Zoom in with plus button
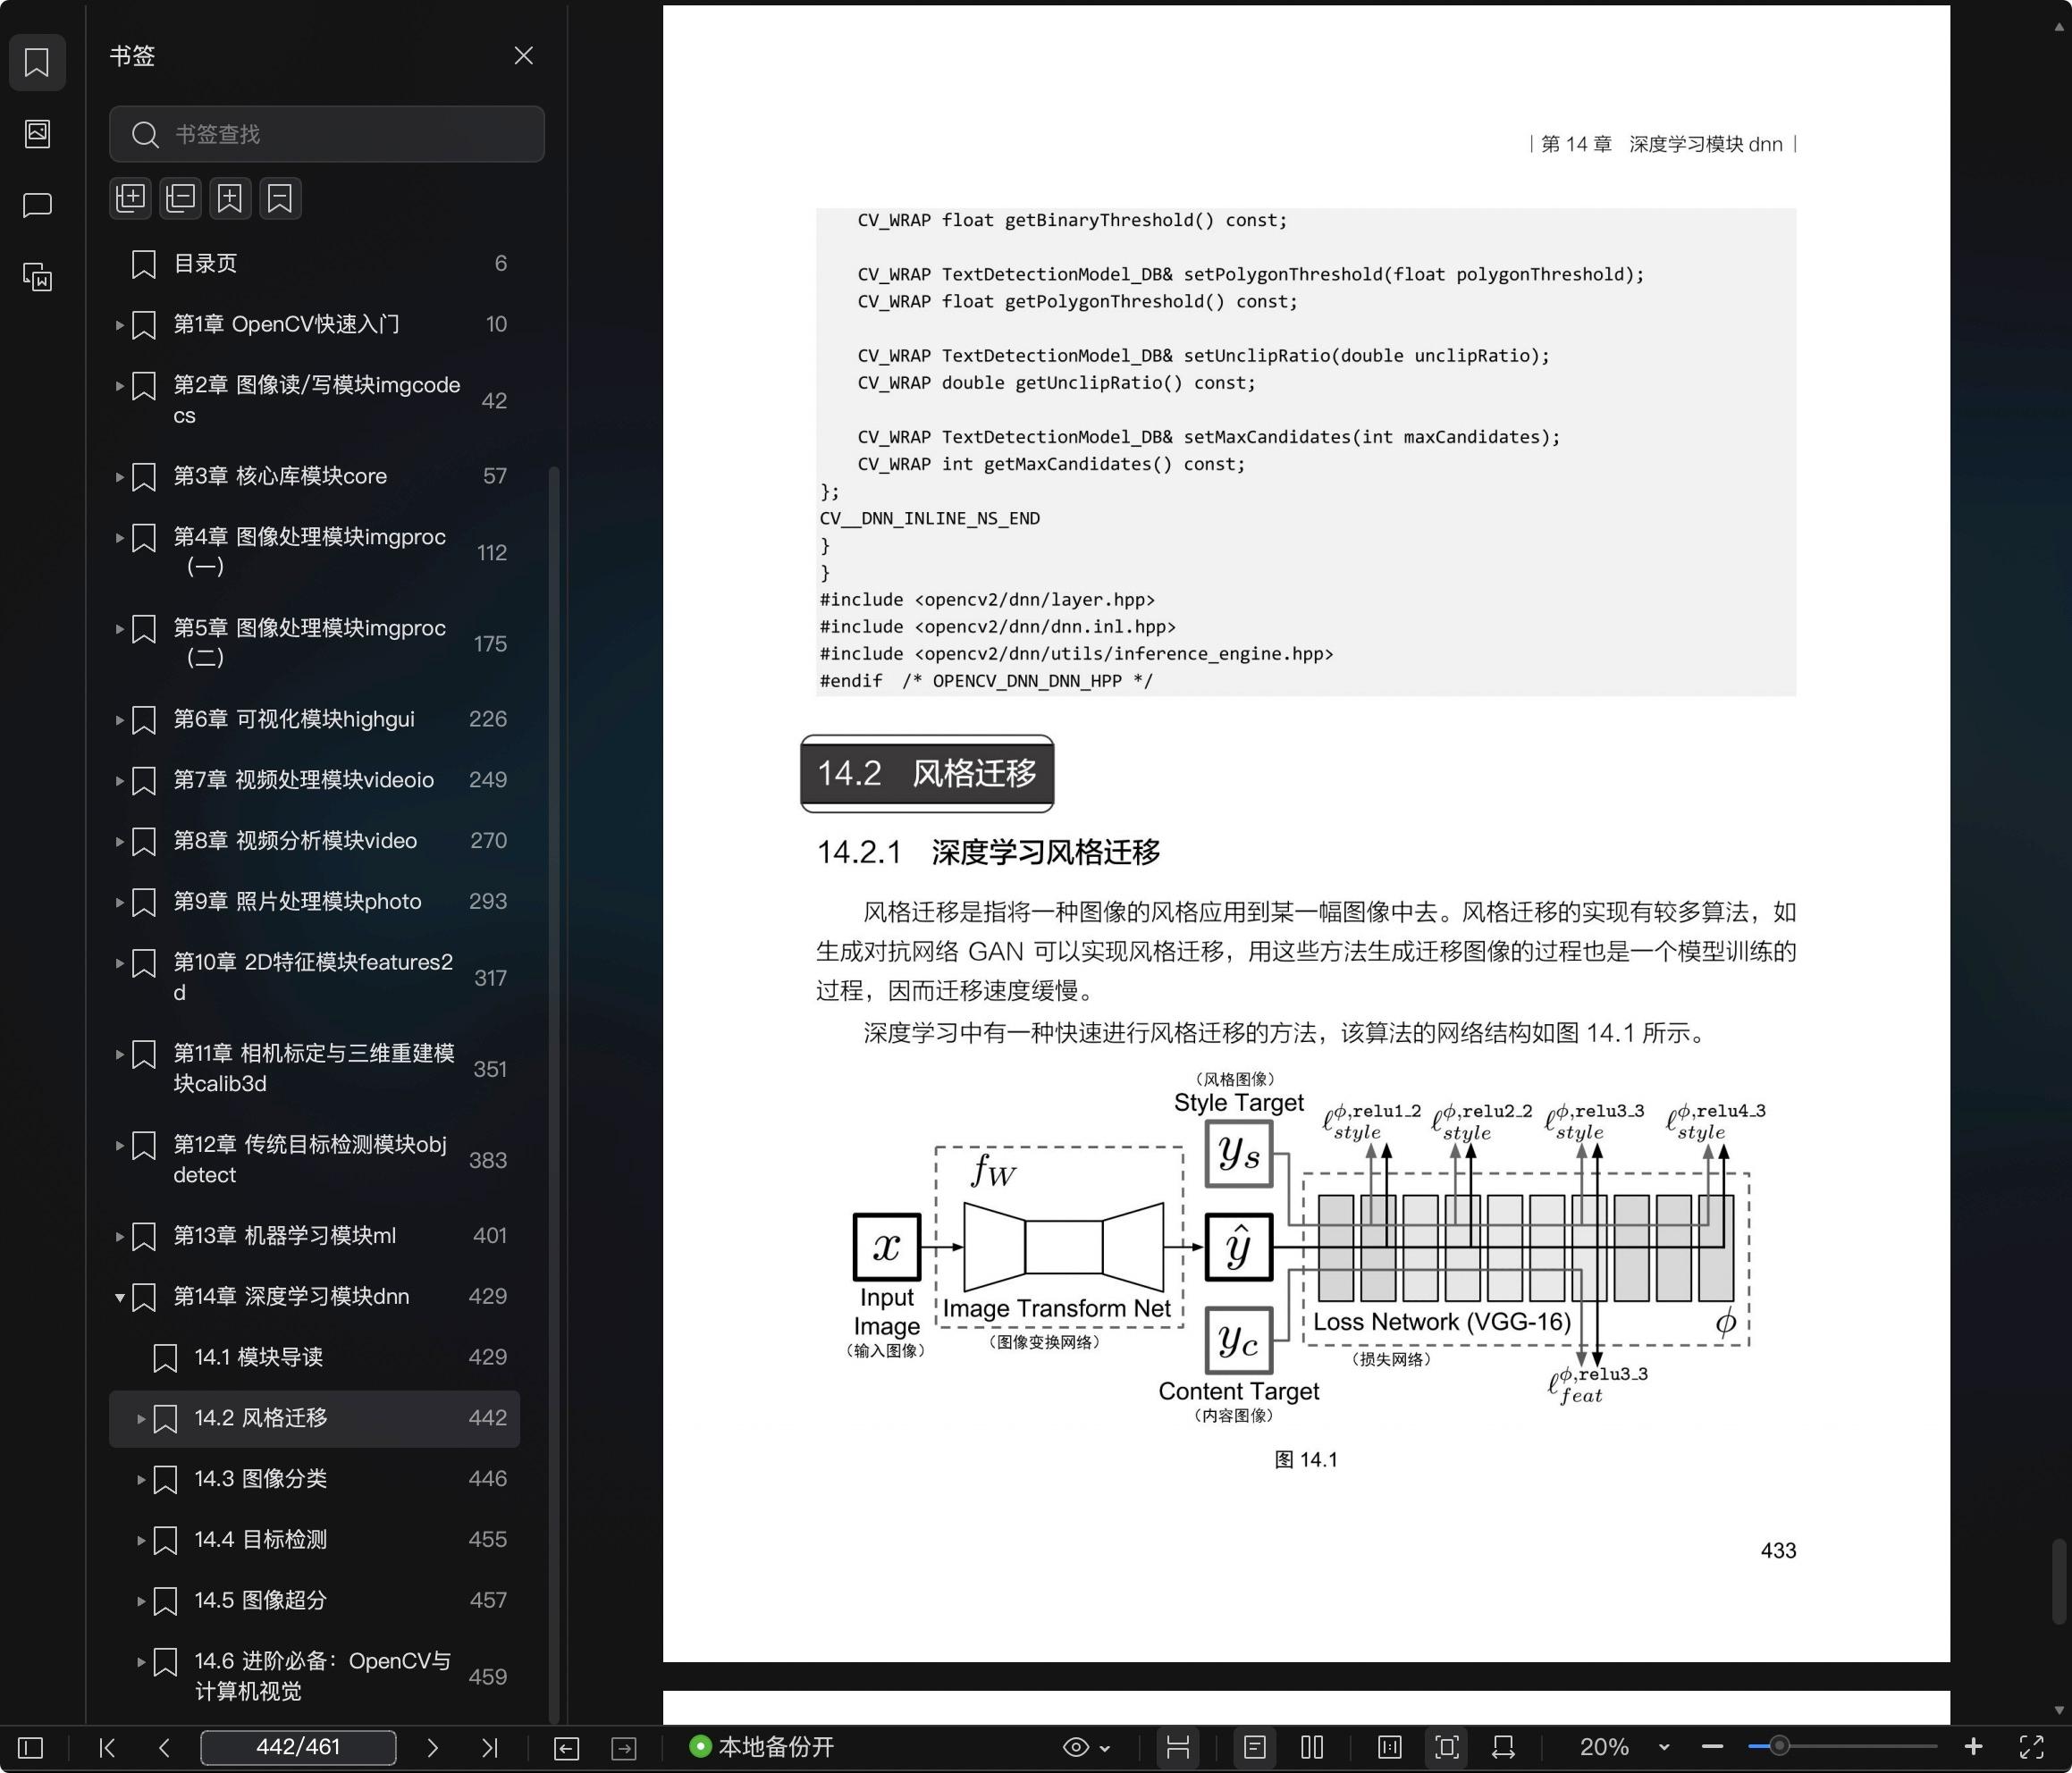The height and width of the screenshot is (1773, 2072). 1973,1747
